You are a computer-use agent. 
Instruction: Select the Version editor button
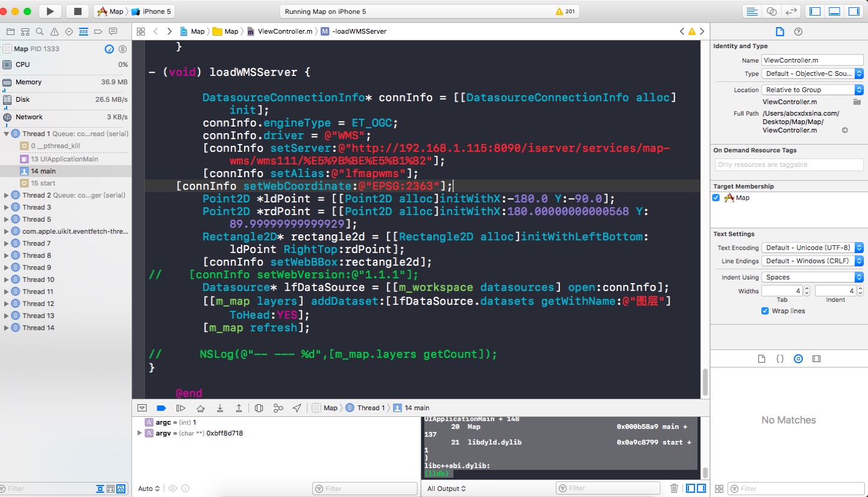[791, 11]
